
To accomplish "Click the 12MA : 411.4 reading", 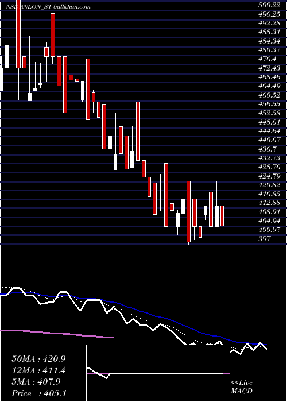I will tap(38, 370).
